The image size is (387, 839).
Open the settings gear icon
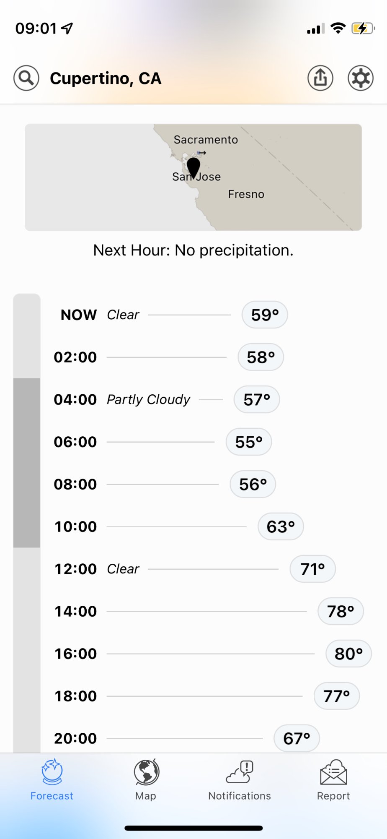361,78
